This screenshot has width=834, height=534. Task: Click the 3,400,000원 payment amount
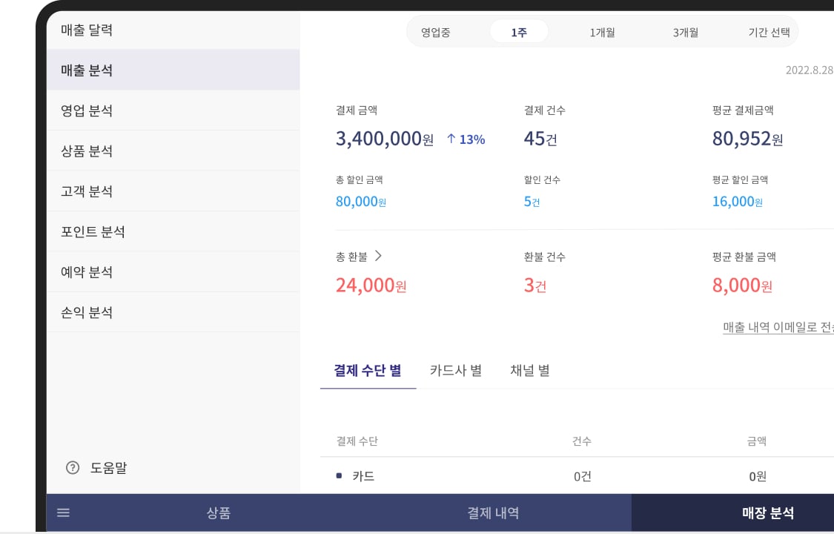click(x=385, y=139)
